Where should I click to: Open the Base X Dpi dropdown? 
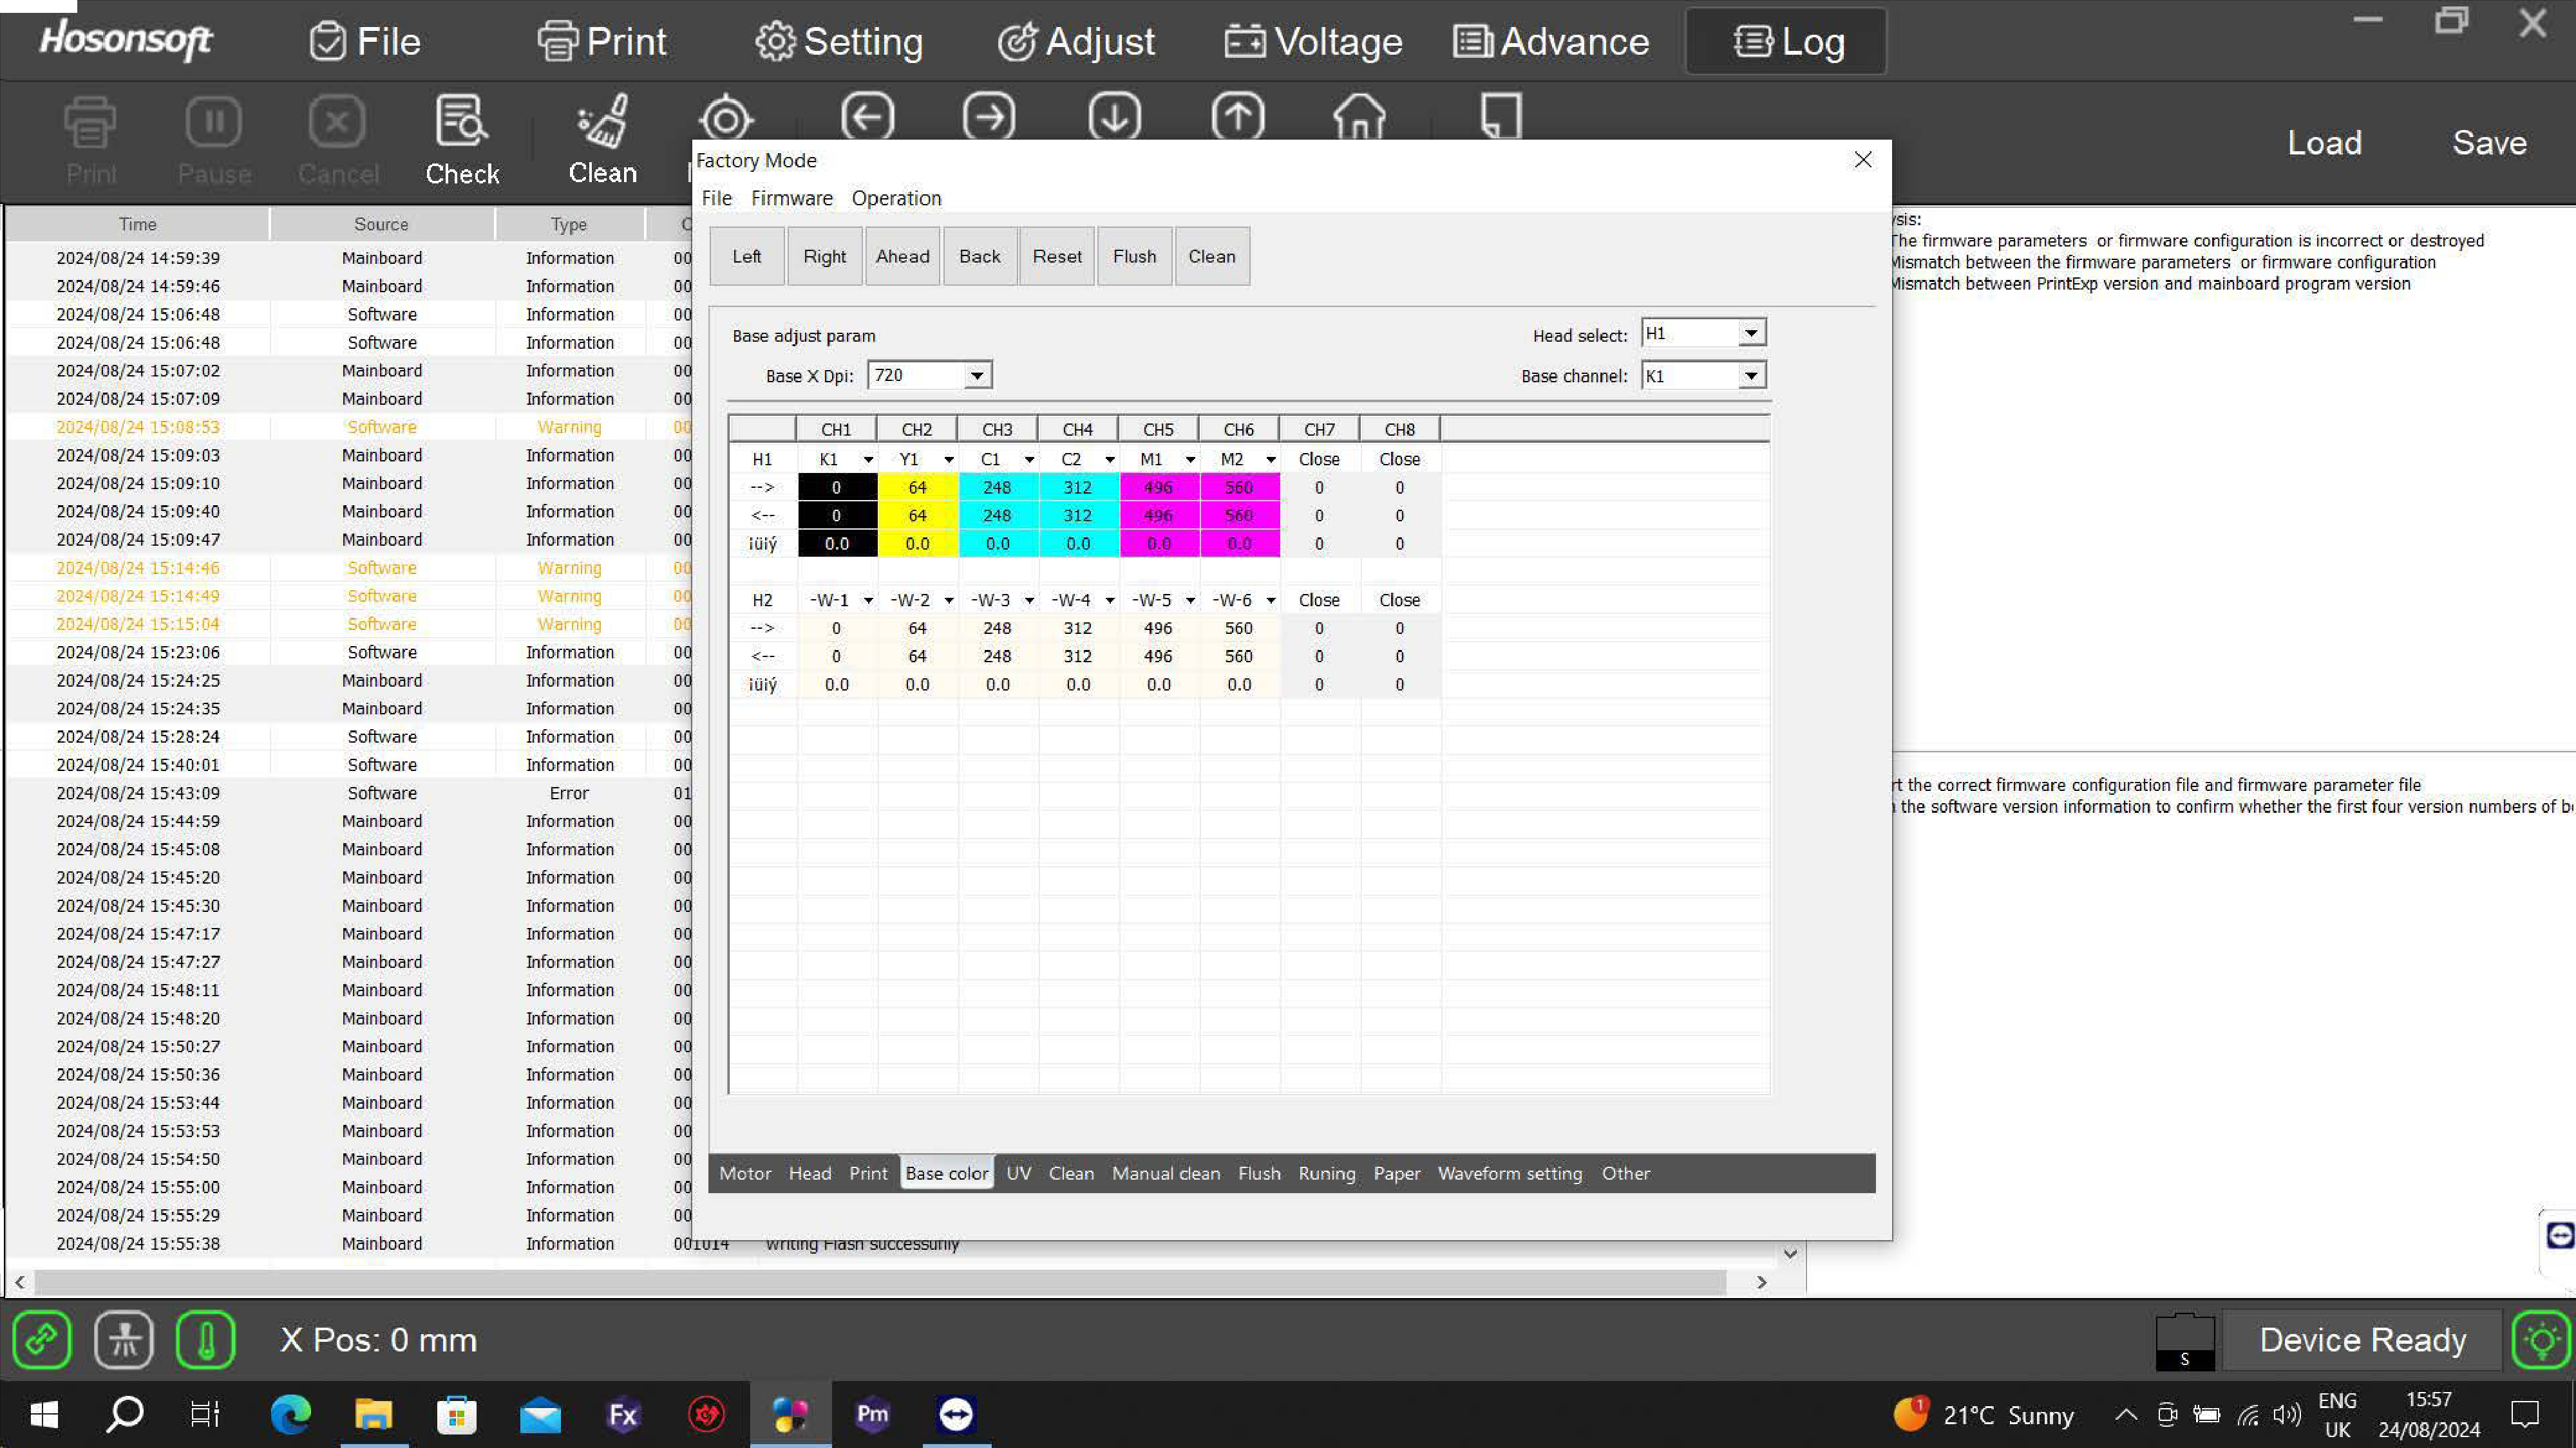(x=976, y=376)
